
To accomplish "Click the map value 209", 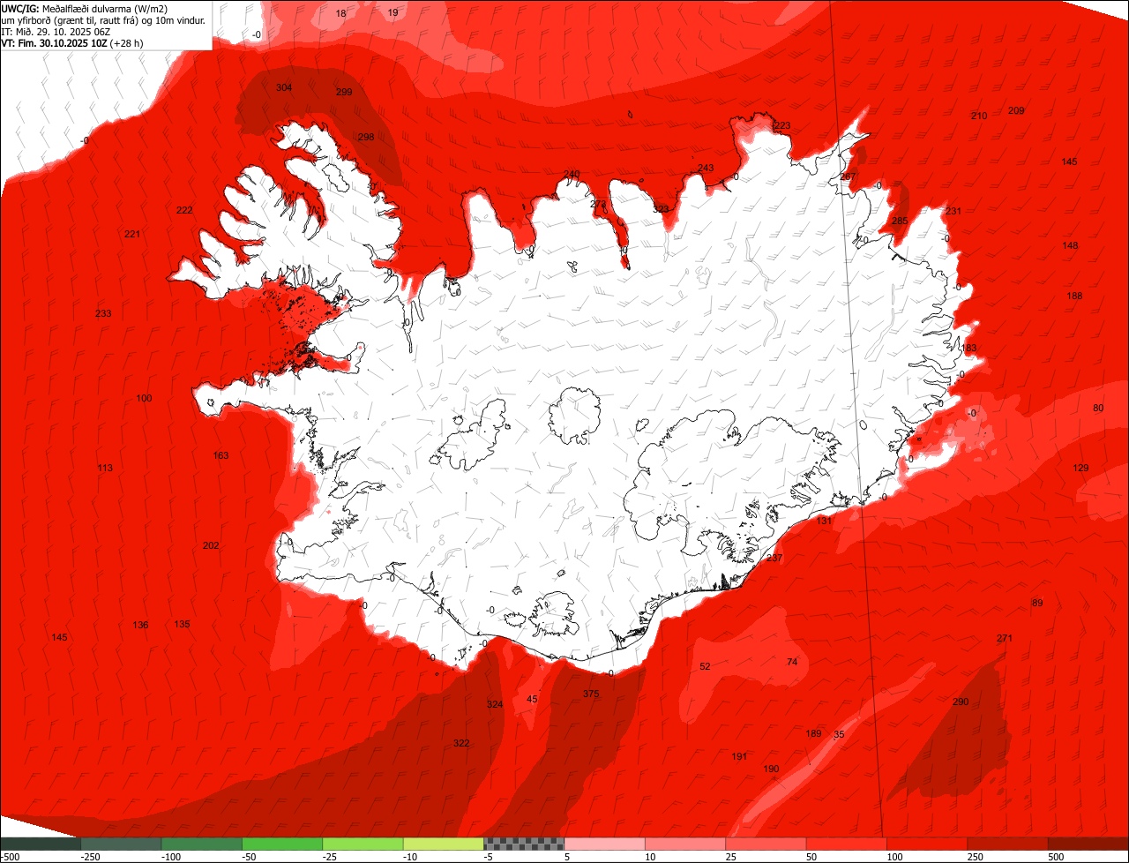I will pyautogui.click(x=1016, y=110).
